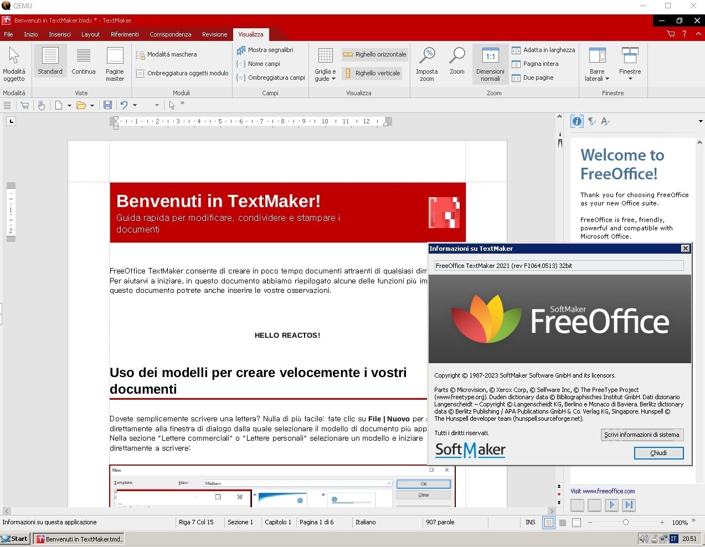
Task: Visit www.freeoffice.com link
Action: [x=603, y=491]
